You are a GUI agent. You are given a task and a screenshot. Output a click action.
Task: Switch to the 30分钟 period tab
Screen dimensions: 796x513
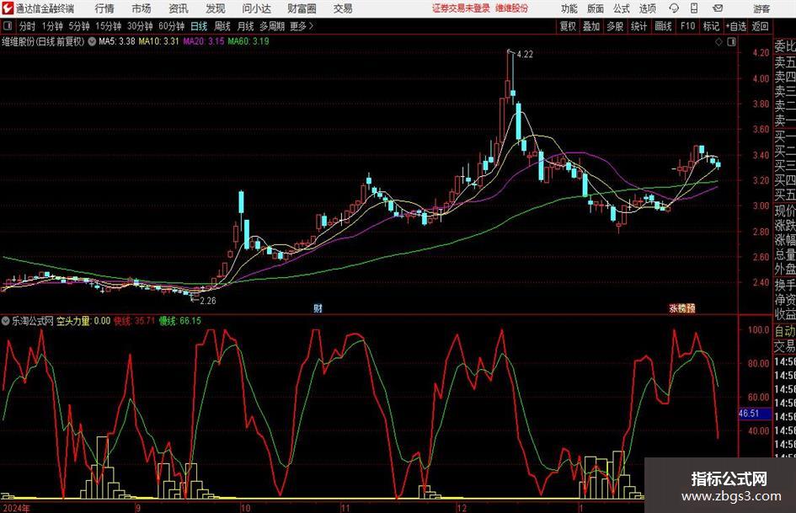[140, 26]
